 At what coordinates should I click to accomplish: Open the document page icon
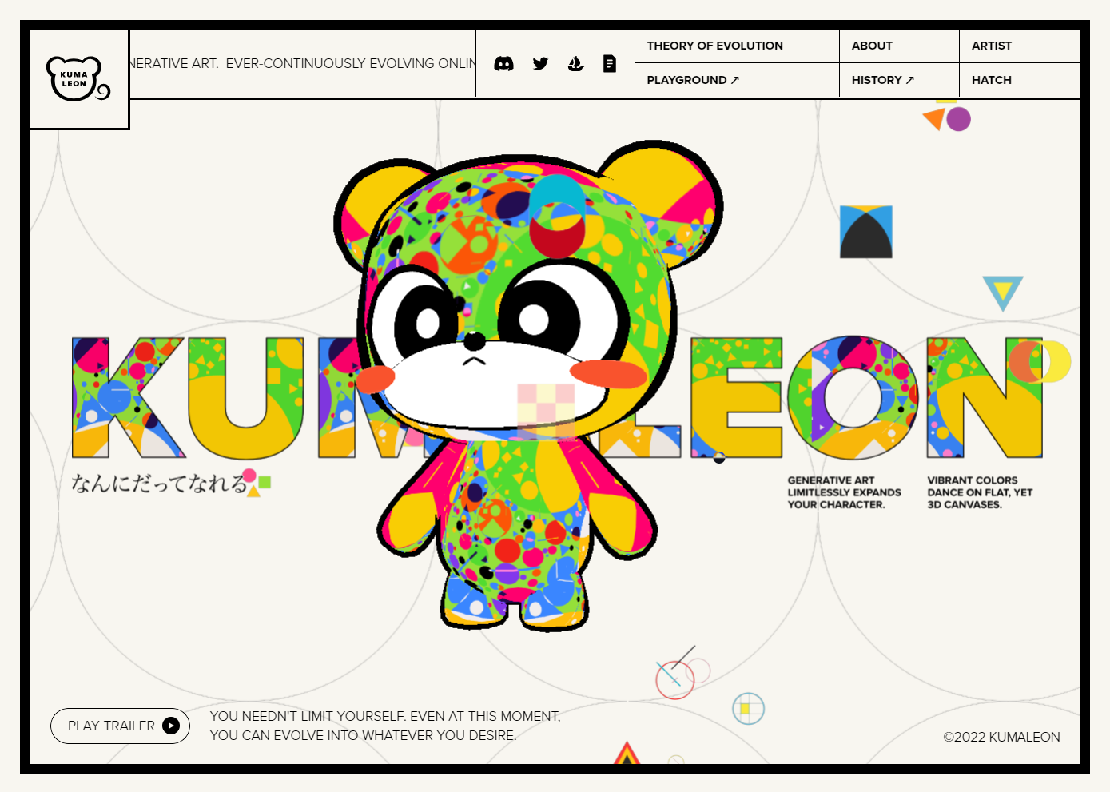coord(610,64)
